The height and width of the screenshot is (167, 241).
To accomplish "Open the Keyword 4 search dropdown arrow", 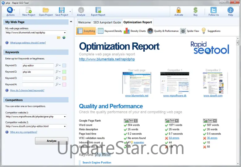I will point(60,84).
